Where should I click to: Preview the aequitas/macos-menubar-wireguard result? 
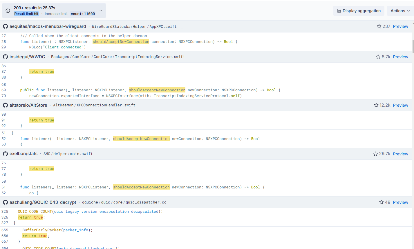pos(400,26)
